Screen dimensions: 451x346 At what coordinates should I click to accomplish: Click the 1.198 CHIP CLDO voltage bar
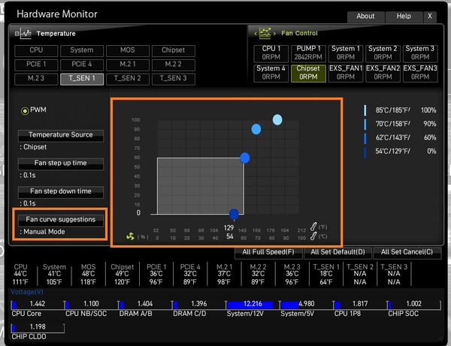pyautogui.click(x=38, y=328)
